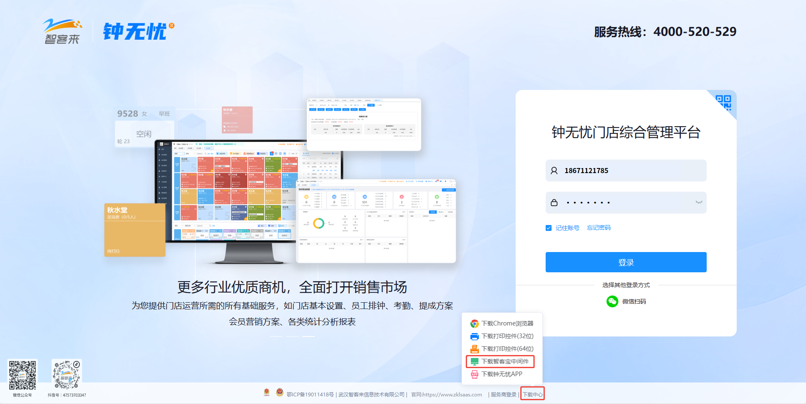Toggle password visibility eye icon

699,203
